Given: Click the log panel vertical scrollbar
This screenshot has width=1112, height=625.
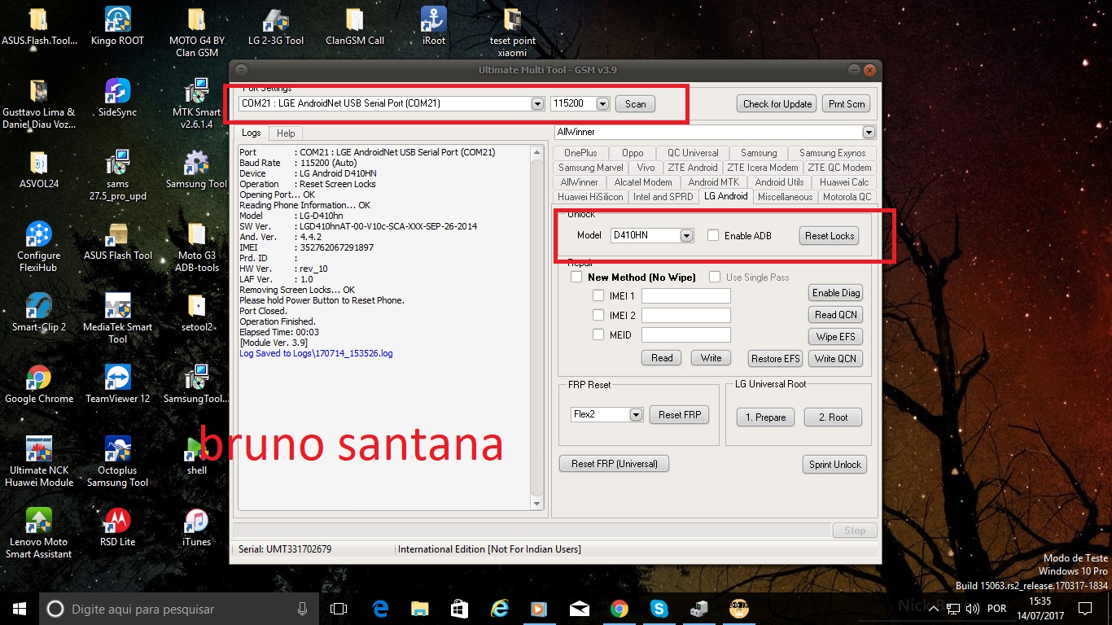Looking at the screenshot, I should click(x=536, y=328).
